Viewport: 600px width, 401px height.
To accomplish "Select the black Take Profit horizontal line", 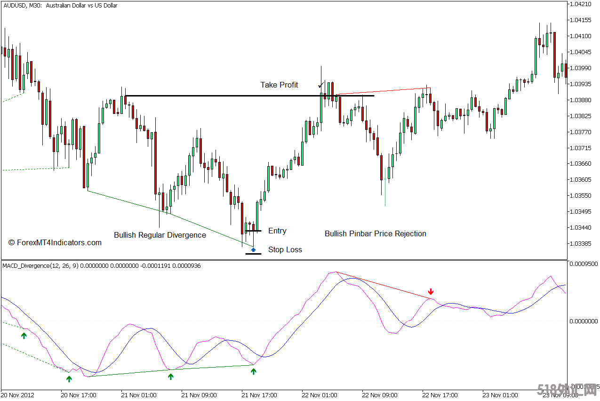I will (212, 96).
